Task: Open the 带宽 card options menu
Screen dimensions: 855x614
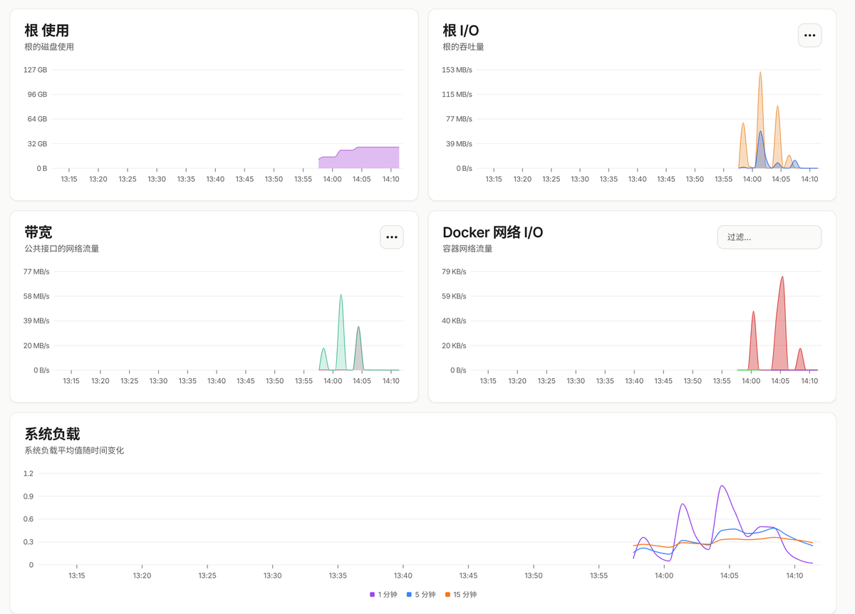Action: [392, 237]
